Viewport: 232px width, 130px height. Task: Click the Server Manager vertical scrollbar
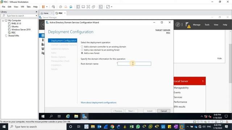(231, 64)
